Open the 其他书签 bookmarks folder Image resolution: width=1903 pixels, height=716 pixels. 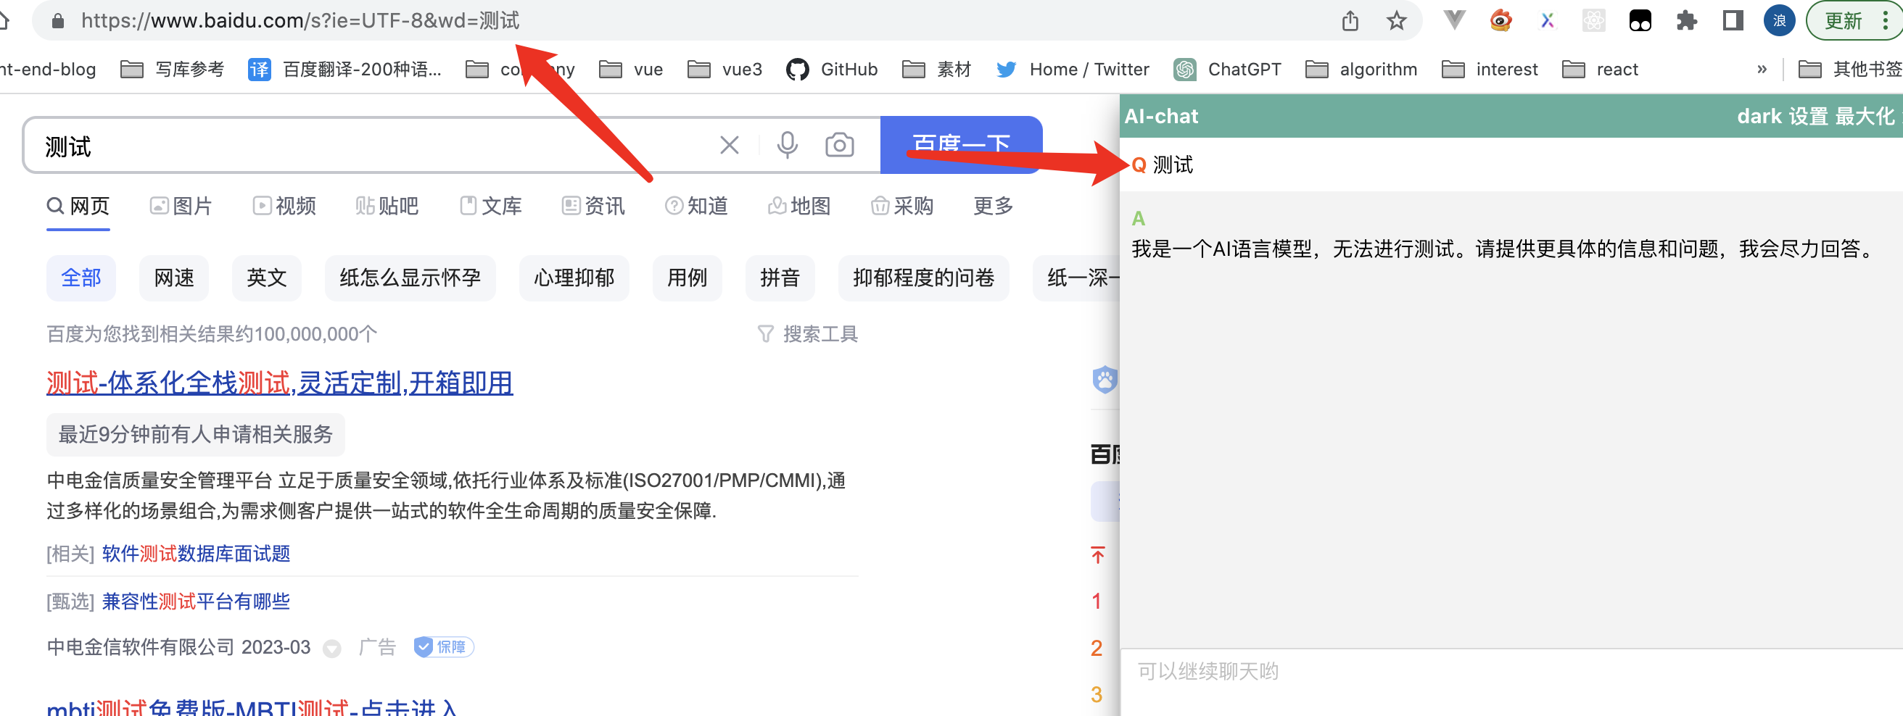pyautogui.click(x=1849, y=70)
